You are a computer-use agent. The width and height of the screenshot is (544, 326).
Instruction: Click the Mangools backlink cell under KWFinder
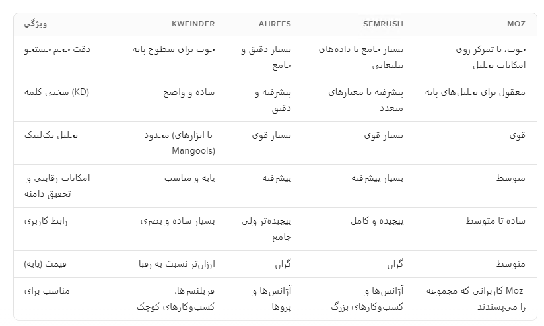pos(180,143)
